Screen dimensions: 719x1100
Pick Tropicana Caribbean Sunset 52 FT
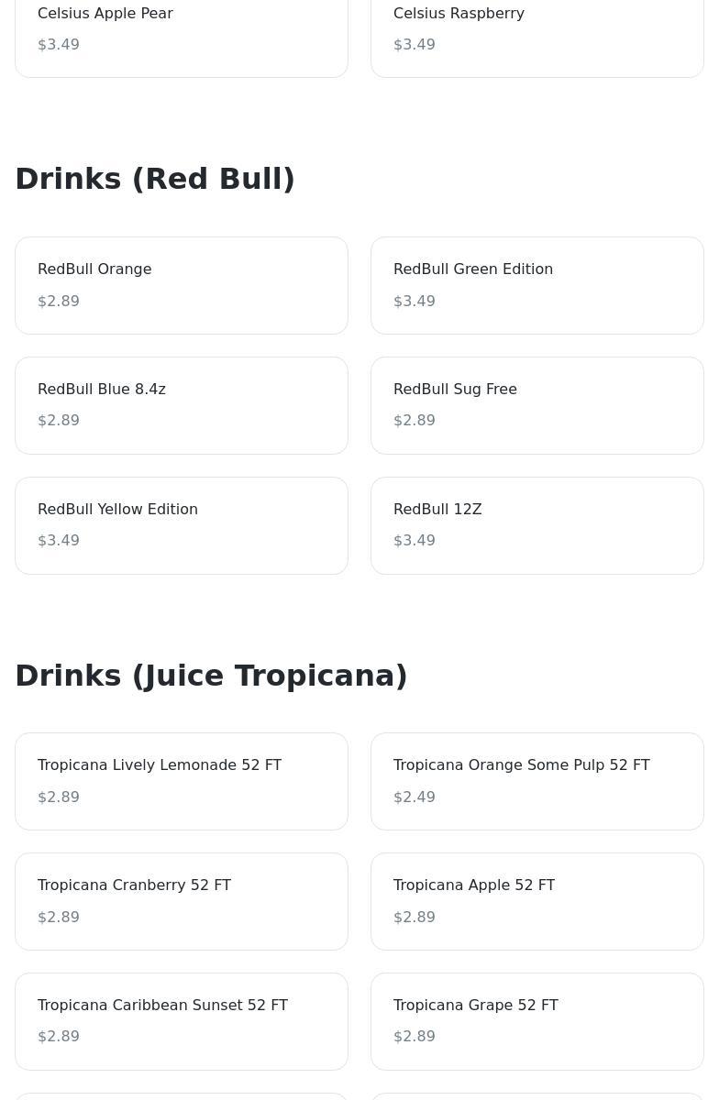click(181, 1021)
